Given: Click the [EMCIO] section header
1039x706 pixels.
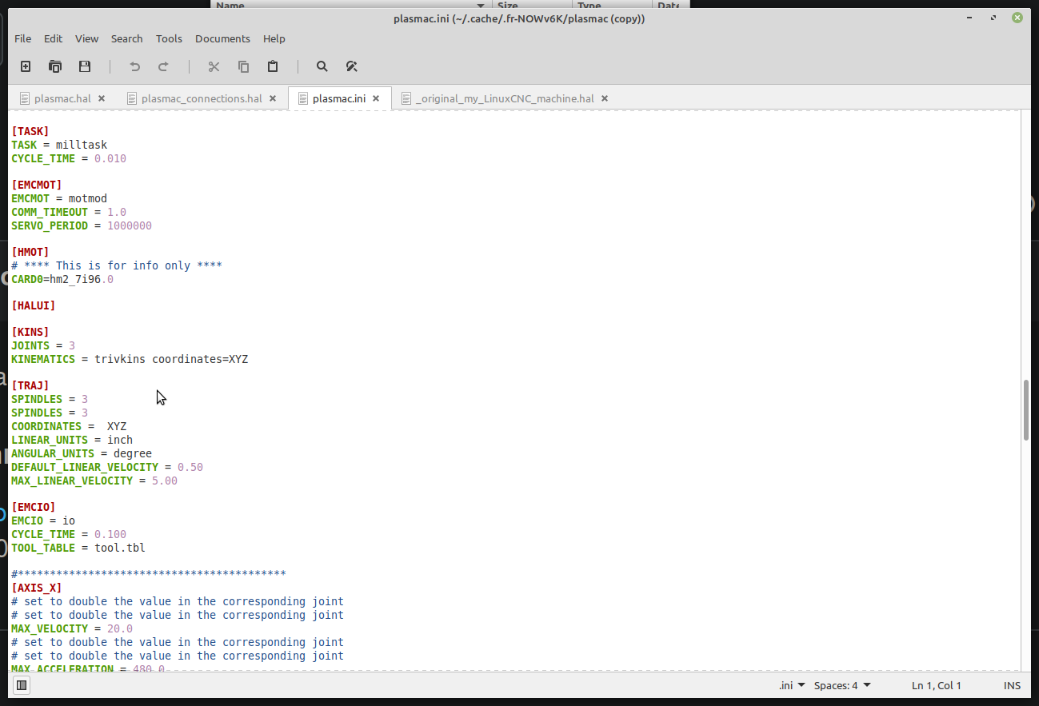Looking at the screenshot, I should [x=34, y=507].
